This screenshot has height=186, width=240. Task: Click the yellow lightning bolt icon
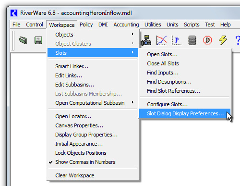pos(223,40)
